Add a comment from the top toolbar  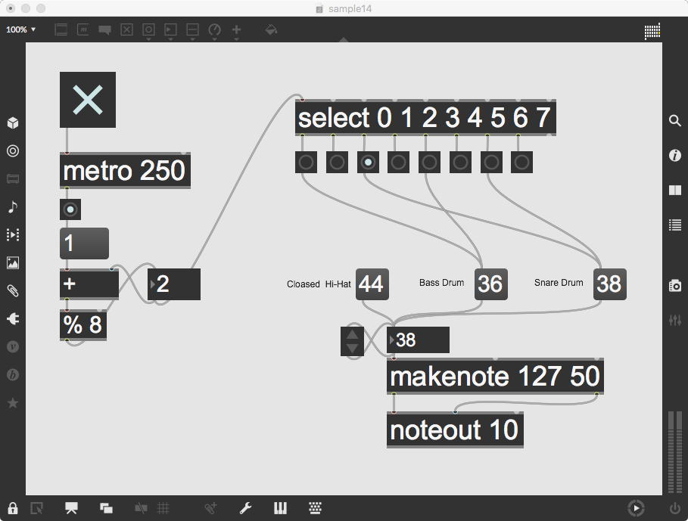(x=105, y=29)
